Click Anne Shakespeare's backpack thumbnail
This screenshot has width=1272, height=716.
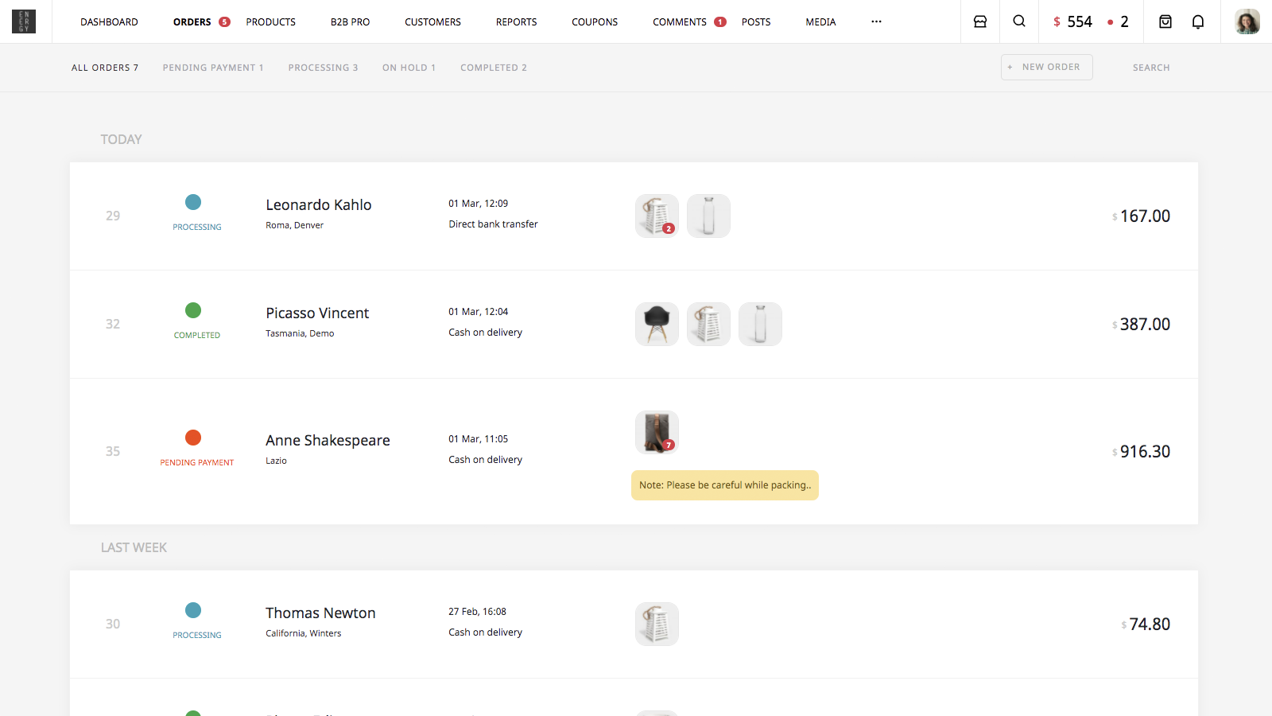point(657,432)
